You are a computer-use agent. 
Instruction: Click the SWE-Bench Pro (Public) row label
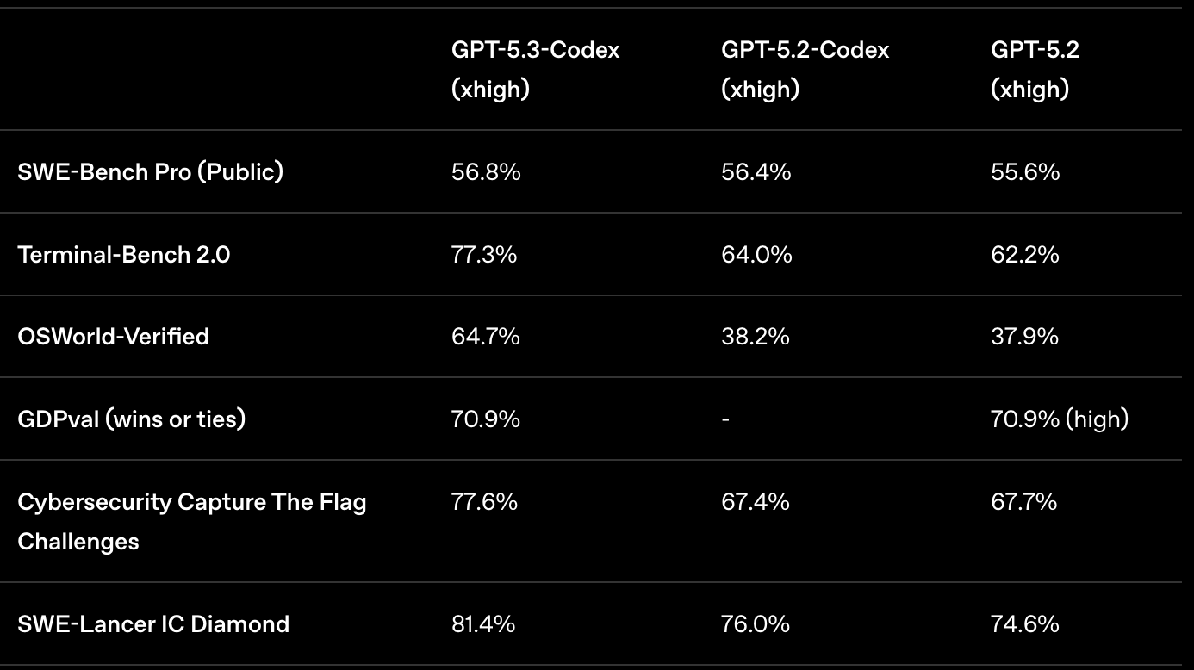tap(150, 171)
